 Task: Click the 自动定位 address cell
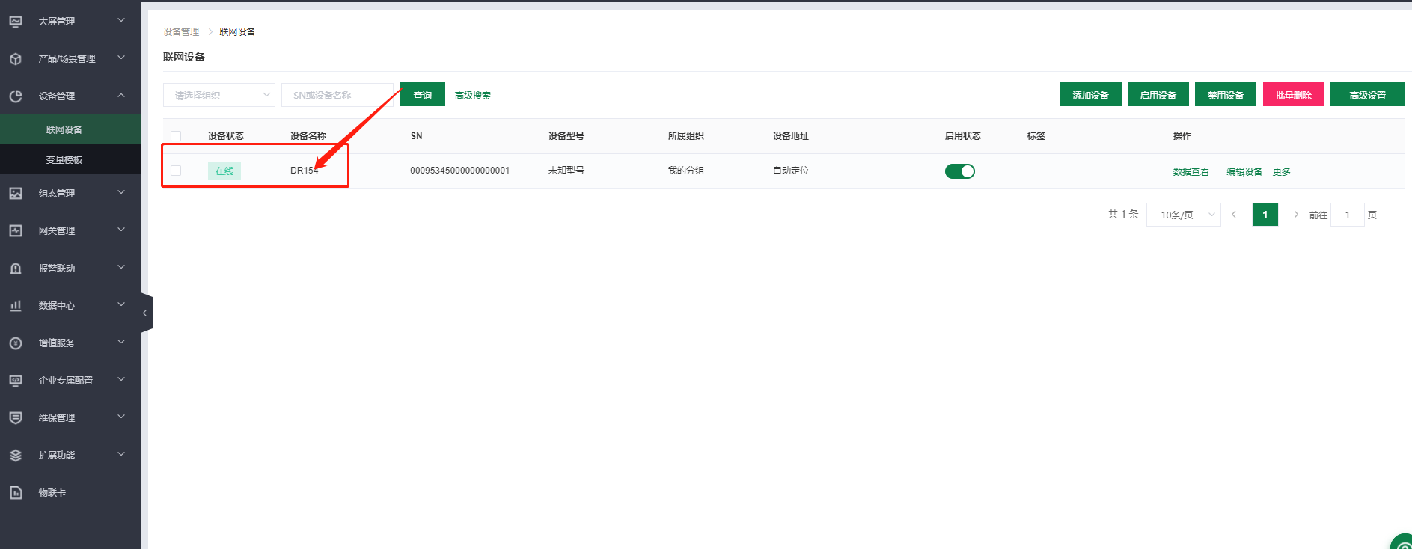tap(791, 171)
